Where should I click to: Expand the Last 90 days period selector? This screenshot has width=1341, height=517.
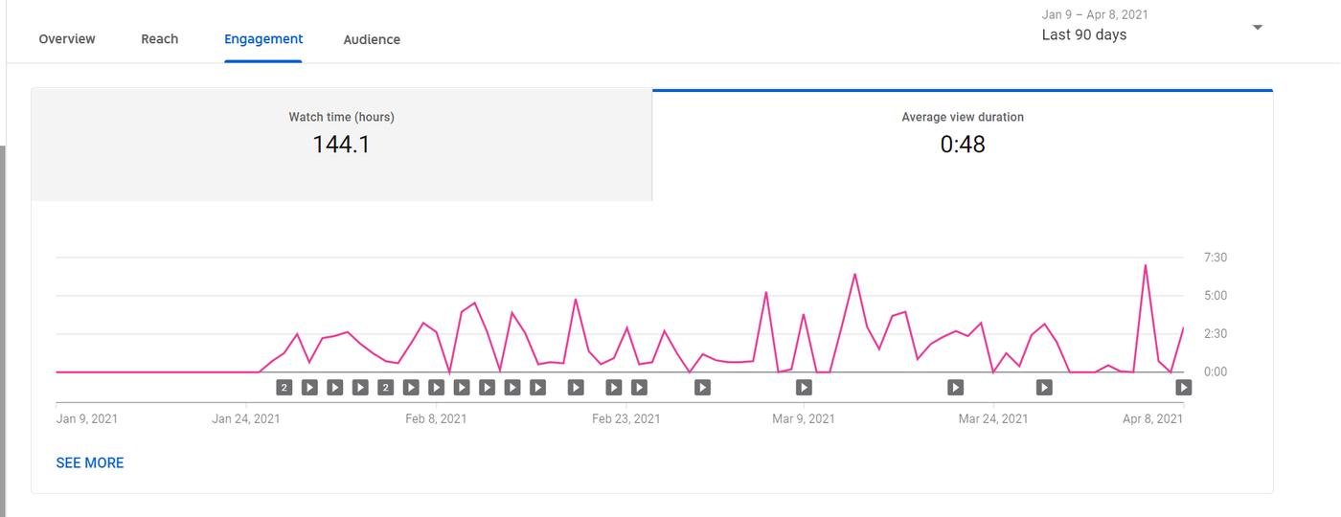coord(1084,34)
